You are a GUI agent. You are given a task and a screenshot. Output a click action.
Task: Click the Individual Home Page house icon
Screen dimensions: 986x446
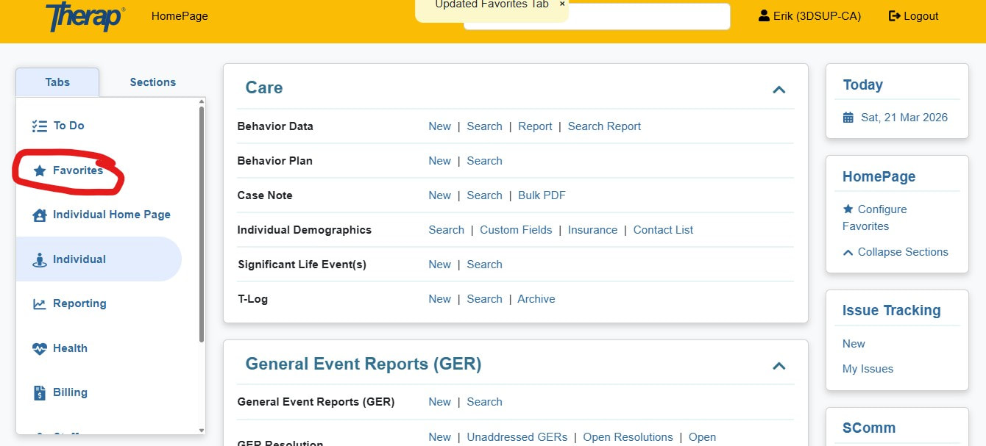tap(40, 215)
